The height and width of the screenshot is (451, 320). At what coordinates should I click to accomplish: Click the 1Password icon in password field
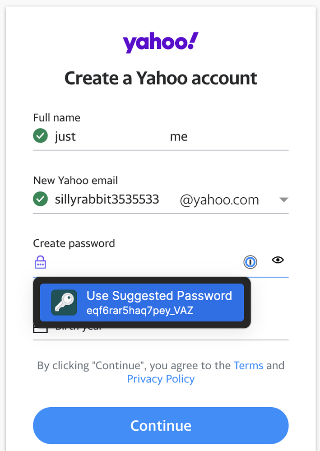[x=250, y=261]
